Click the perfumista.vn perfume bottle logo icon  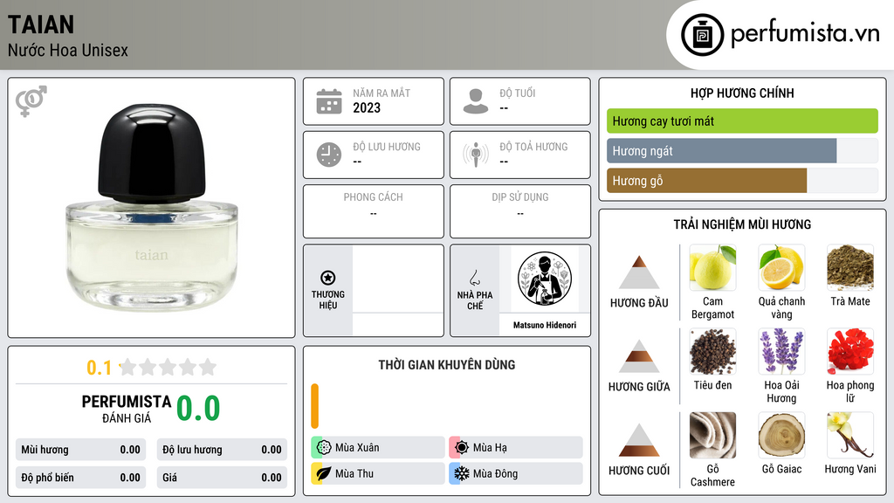tap(702, 35)
